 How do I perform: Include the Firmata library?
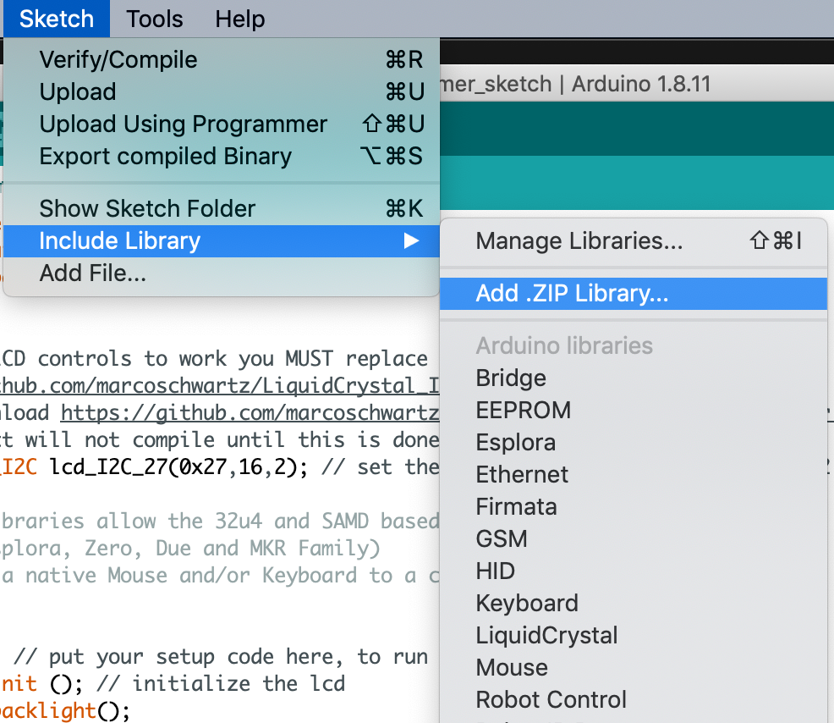[634, 507]
